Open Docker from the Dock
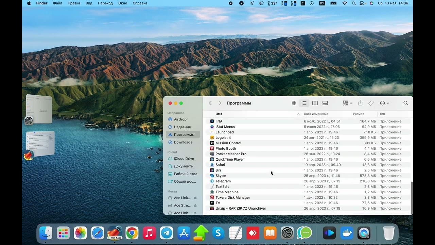Screen dimensions: 435x245 347,233
